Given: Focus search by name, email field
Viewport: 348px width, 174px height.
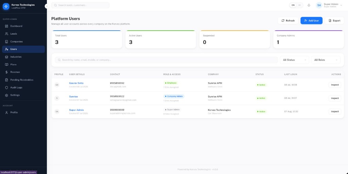Looking at the screenshot, I should click(x=166, y=60).
